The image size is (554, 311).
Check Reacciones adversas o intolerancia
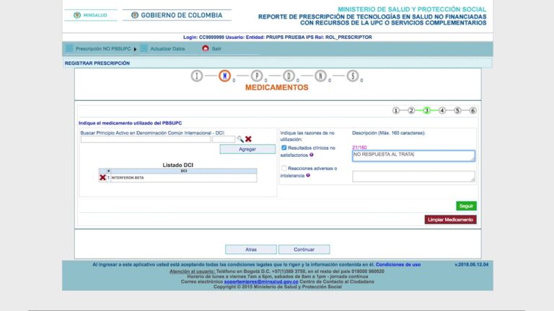tap(283, 168)
